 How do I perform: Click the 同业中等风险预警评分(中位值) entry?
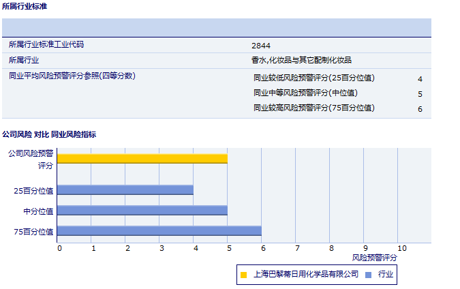point(305,93)
